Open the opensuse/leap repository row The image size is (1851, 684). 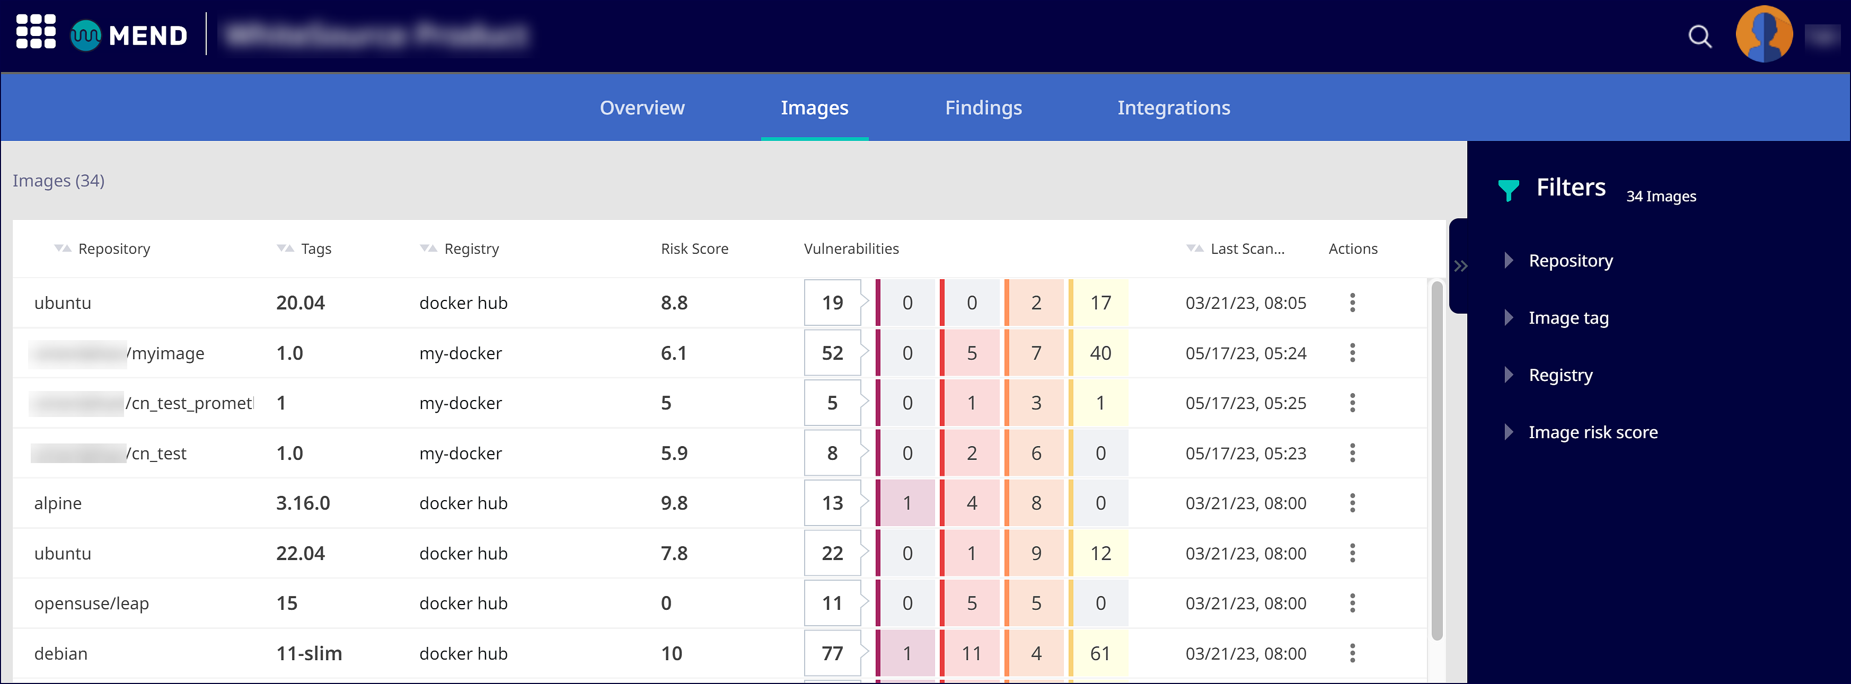coord(91,603)
